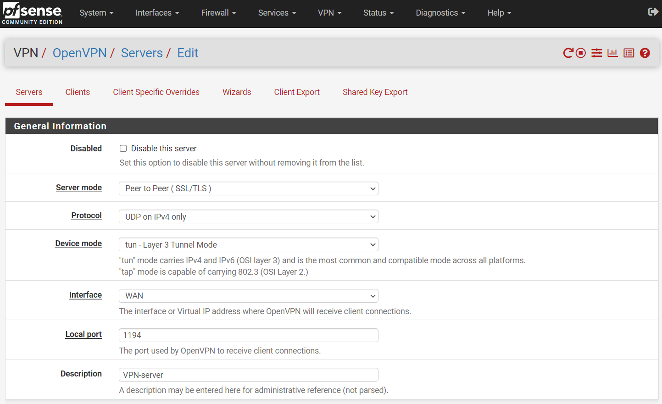Click inside the Local port field

point(248,335)
